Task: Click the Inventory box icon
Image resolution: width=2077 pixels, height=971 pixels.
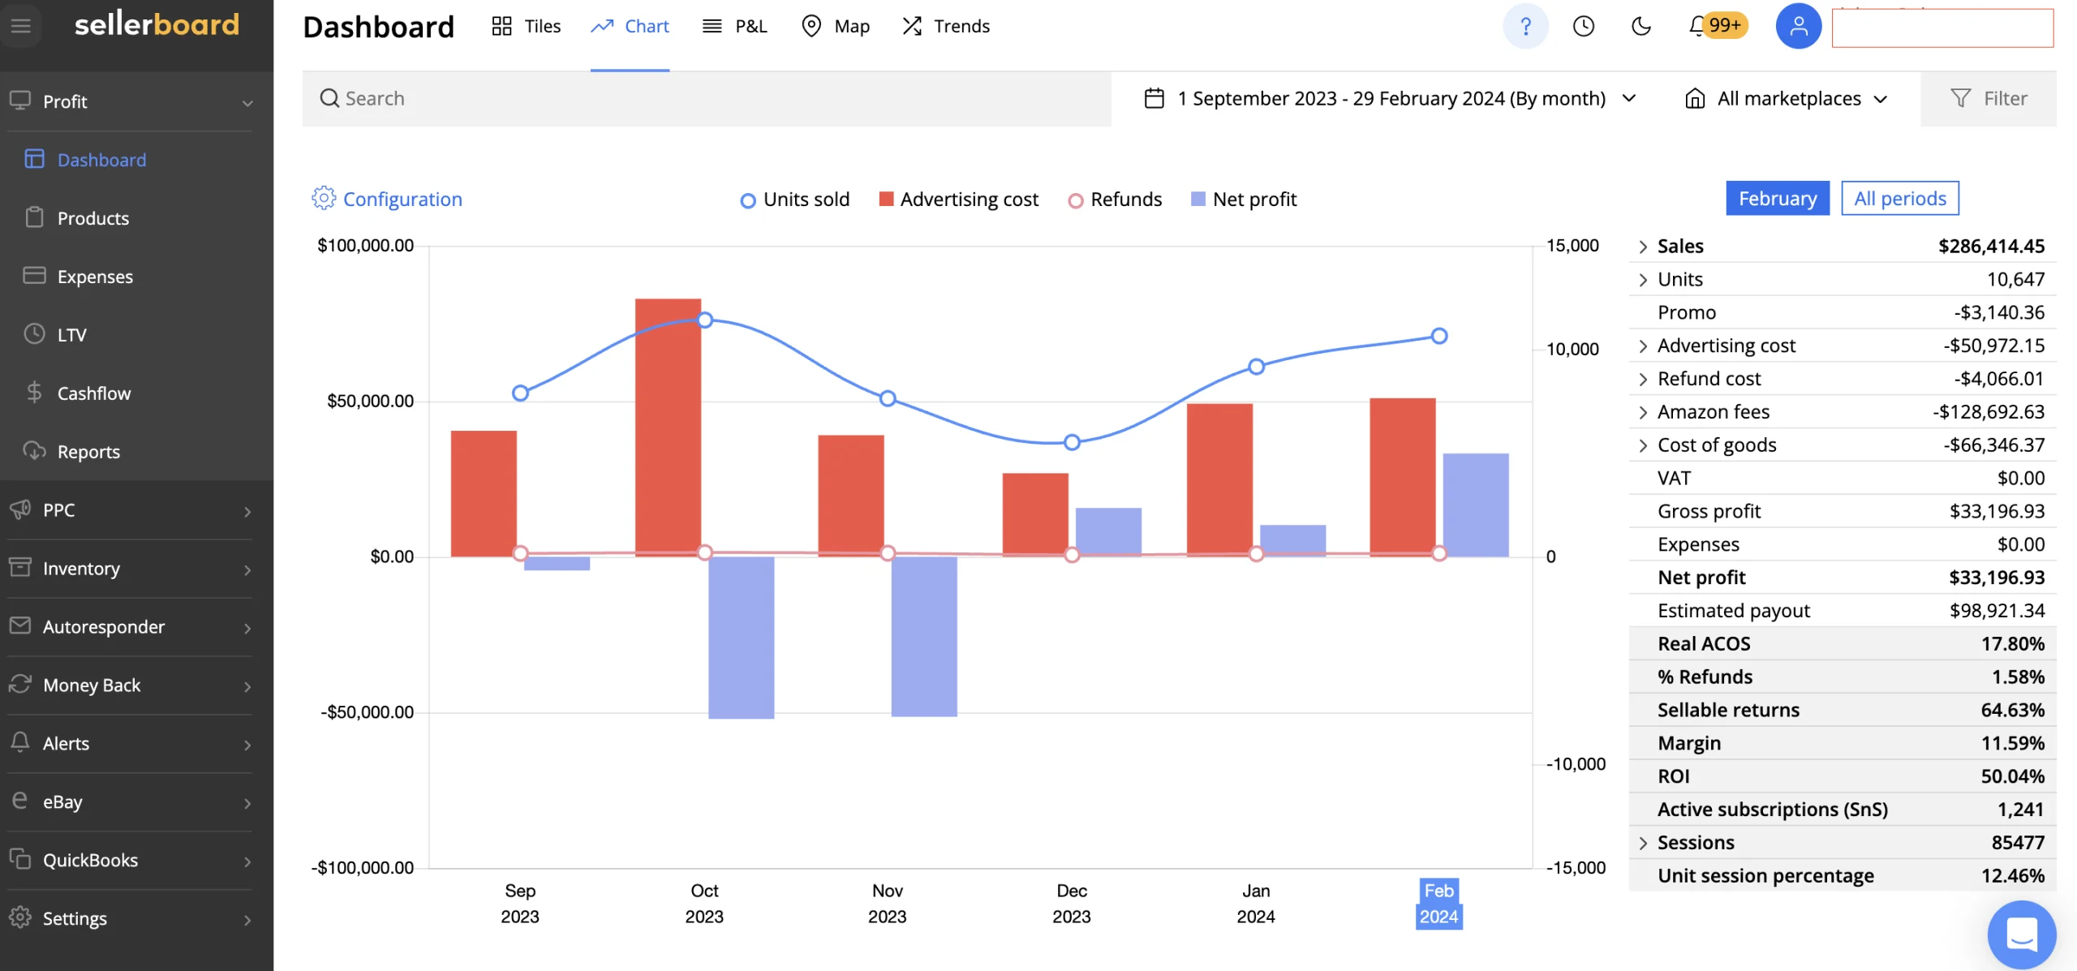Action: (x=20, y=566)
